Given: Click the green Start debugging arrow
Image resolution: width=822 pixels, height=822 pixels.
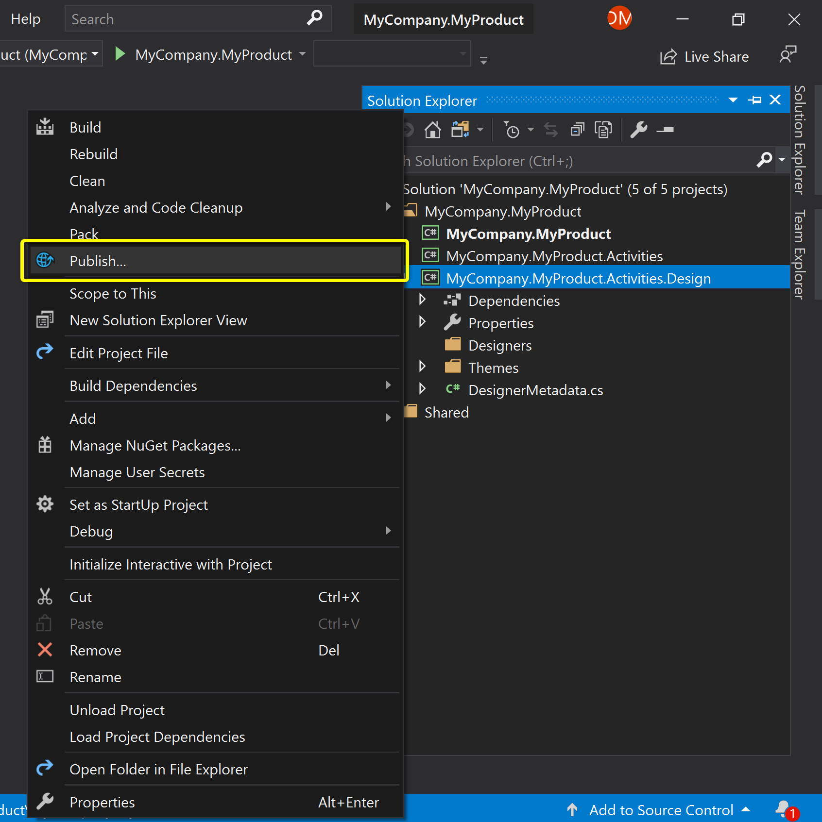Looking at the screenshot, I should coord(120,54).
